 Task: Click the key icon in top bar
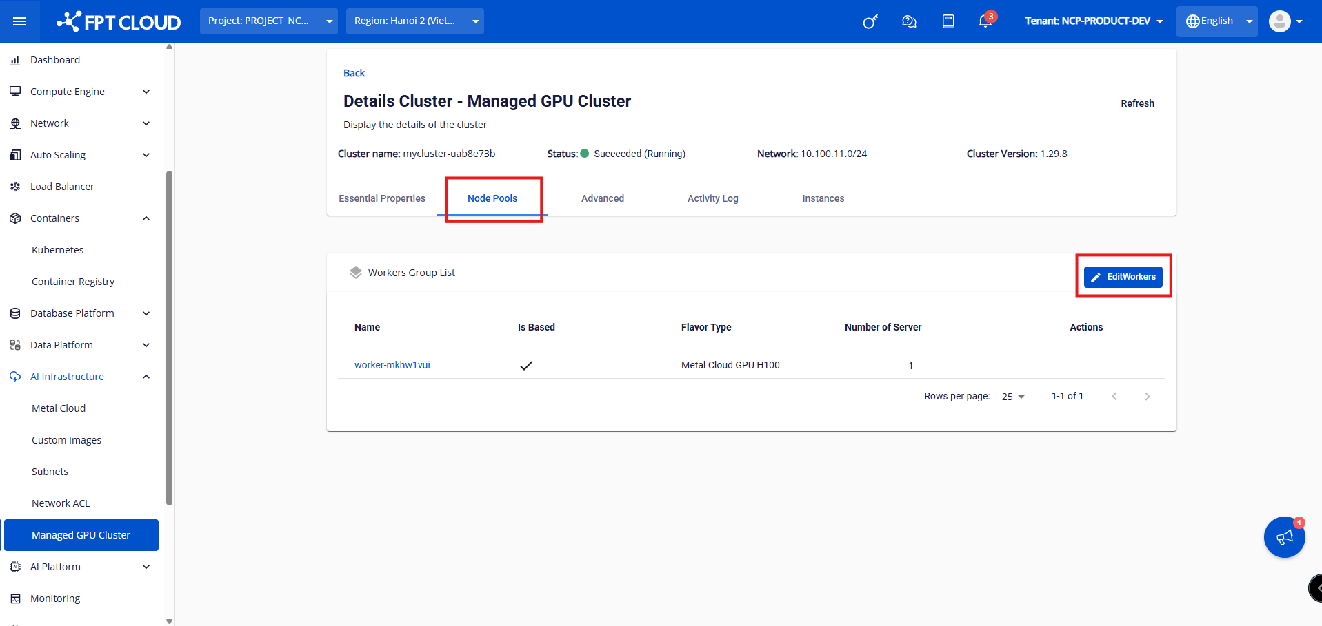tap(870, 21)
